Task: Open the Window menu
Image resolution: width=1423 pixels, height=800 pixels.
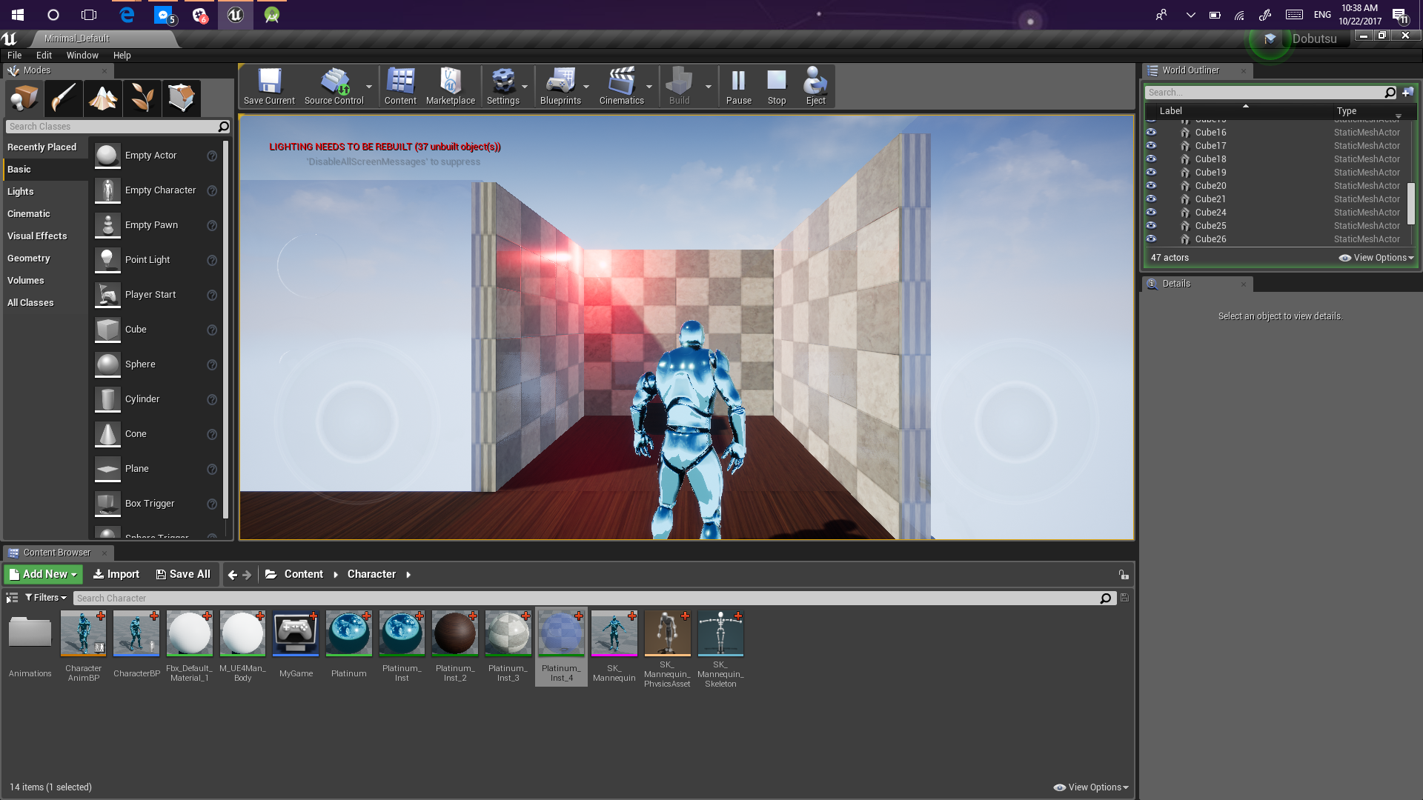Action: [82, 55]
